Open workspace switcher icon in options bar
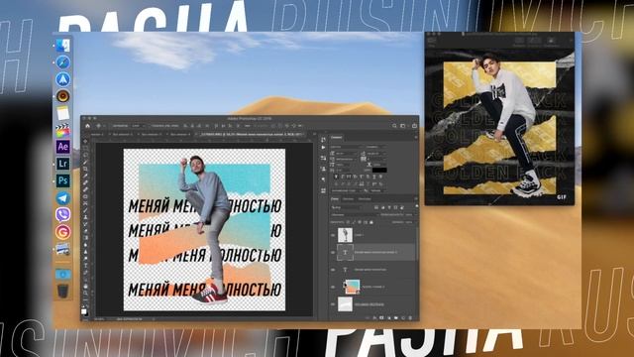This screenshot has width=634, height=357. tap(403, 126)
